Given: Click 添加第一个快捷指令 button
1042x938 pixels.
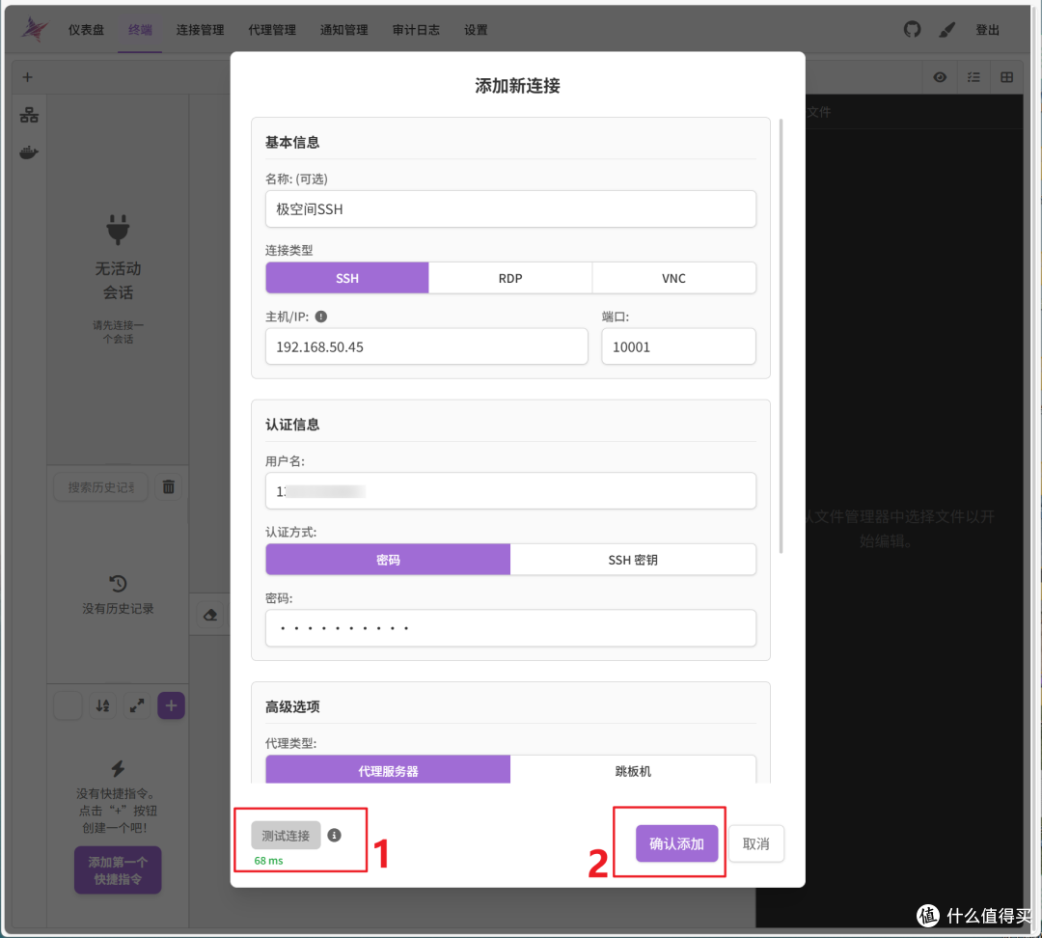Looking at the screenshot, I should coord(118,870).
